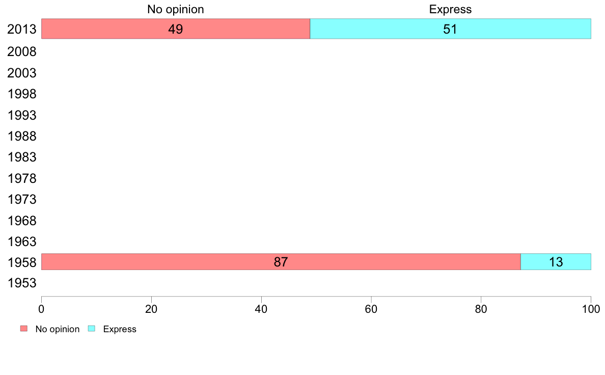The image size is (605, 375).
Task: Click the 1958 Express bar showing 13
Action: point(556,262)
